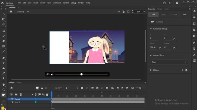Select the Pen tool
This screenshot has height=110, width=197.
pos(3,58)
